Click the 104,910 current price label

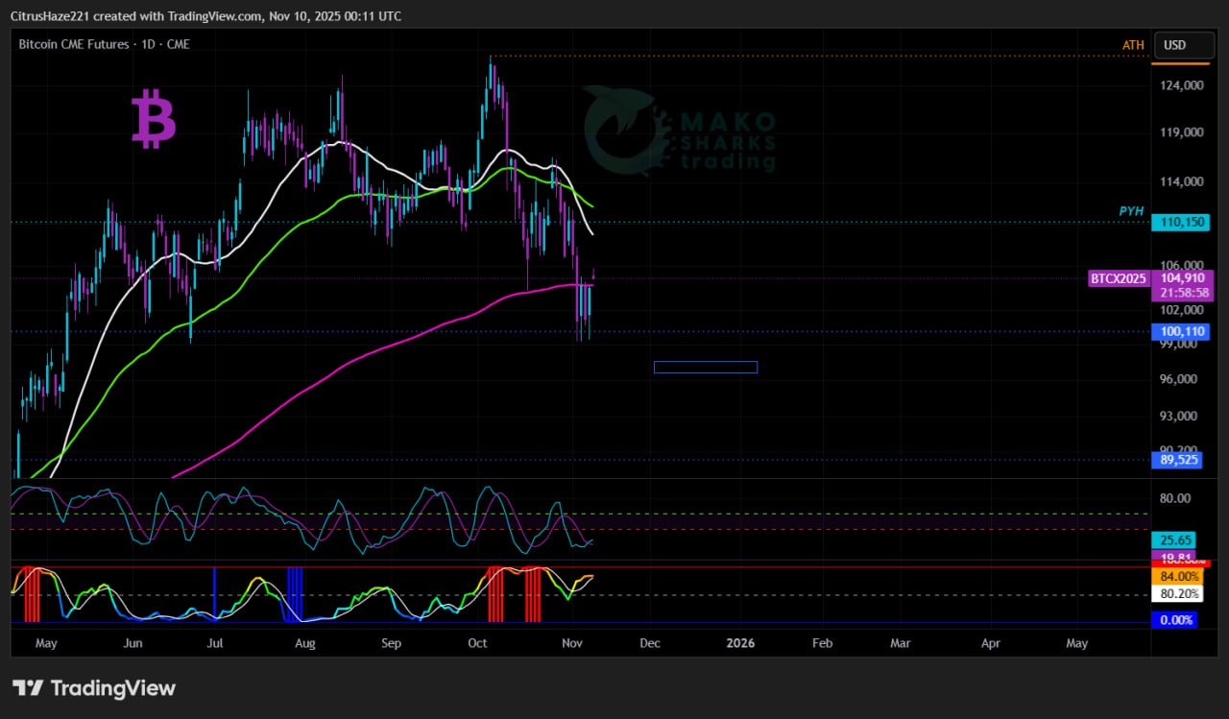(1182, 278)
